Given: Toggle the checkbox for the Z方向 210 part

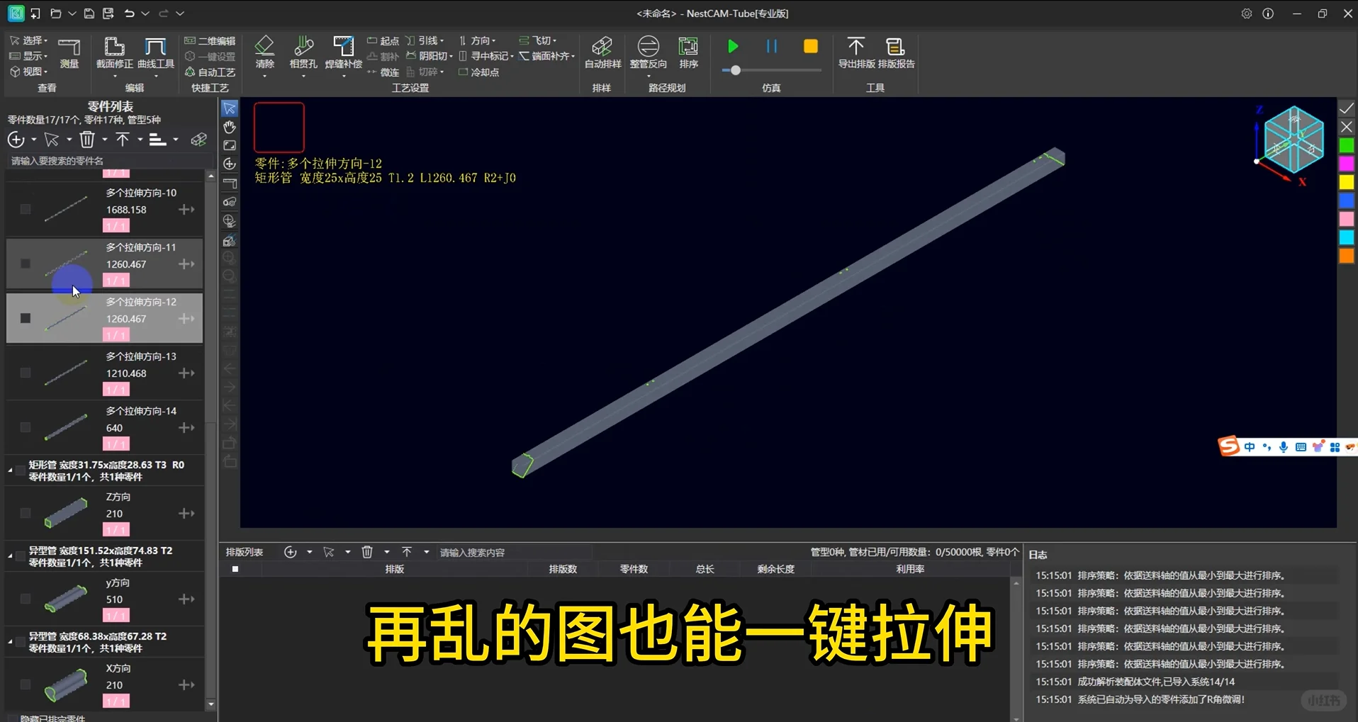Looking at the screenshot, I should [x=25, y=513].
